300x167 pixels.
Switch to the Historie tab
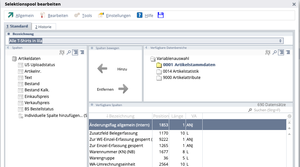[x=43, y=27]
